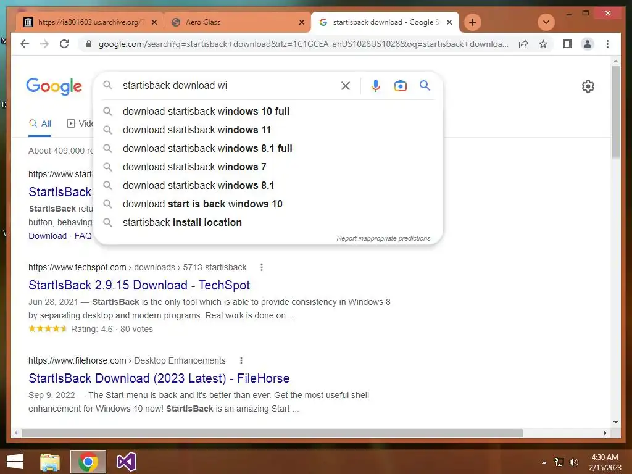This screenshot has width=632, height=474.
Task: Click the horizontal scrollbar thumb
Action: tap(272, 433)
